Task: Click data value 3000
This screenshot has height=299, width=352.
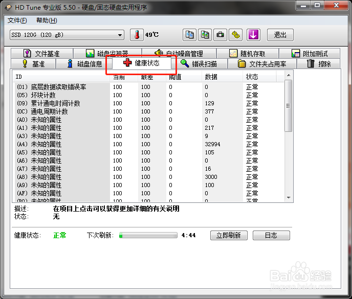Action: (x=211, y=177)
